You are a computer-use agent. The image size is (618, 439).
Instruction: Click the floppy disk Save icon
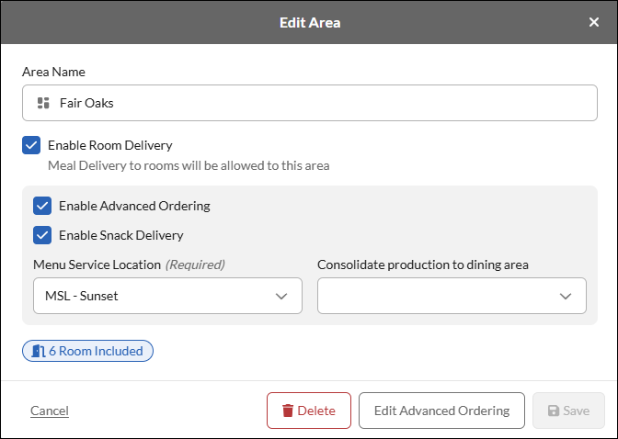click(x=554, y=411)
